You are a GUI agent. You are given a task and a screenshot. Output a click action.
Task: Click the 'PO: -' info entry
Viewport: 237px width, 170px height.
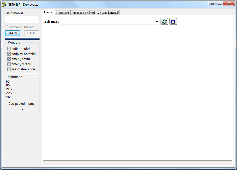pyautogui.click(x=9, y=82)
